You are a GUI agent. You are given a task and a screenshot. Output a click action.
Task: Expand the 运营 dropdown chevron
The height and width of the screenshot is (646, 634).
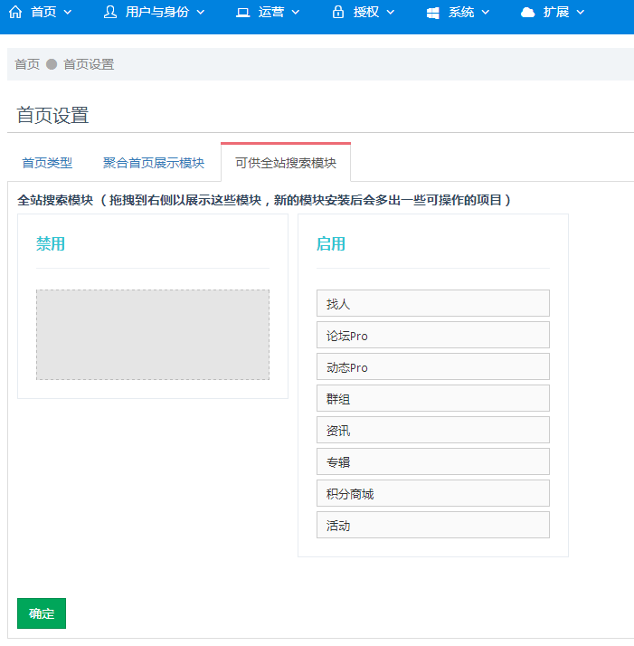[x=296, y=13]
